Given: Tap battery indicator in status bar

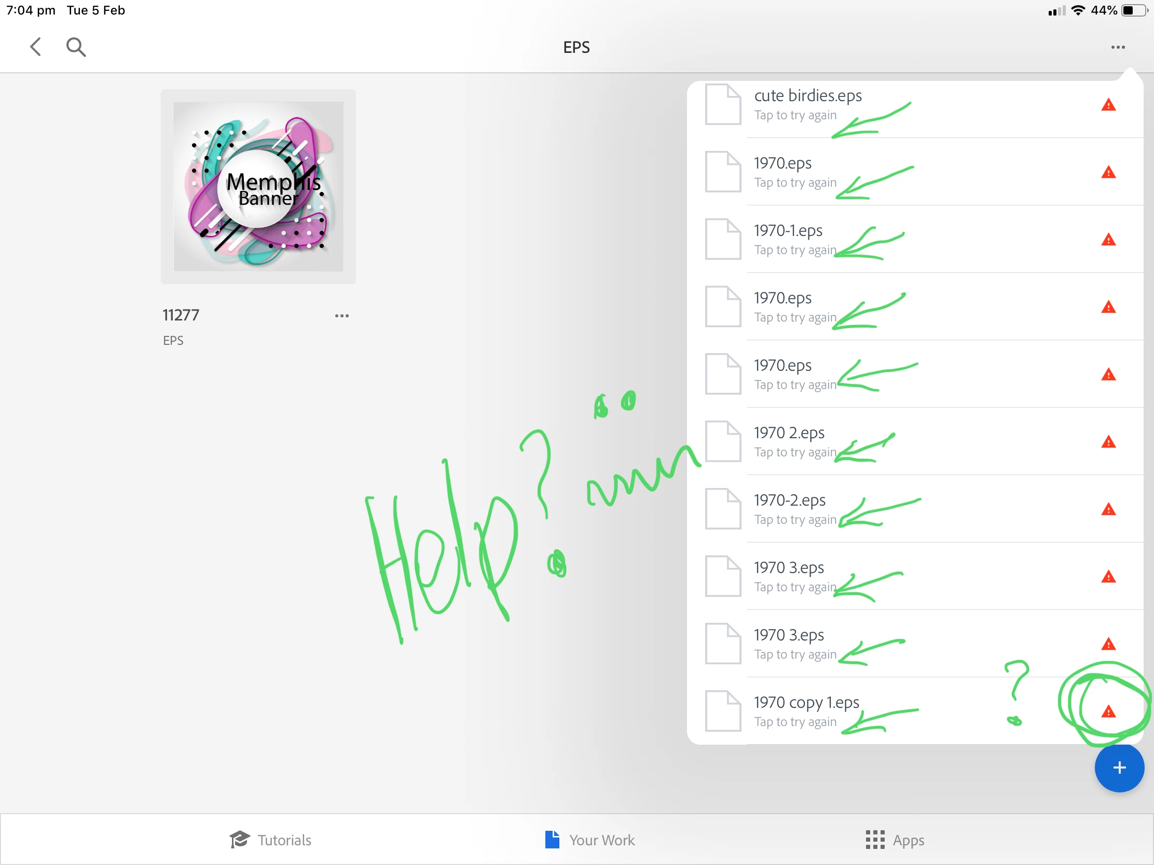Looking at the screenshot, I should (1134, 10).
